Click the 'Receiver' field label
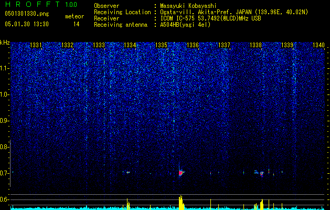This screenshot has height=210, width=330. [x=107, y=18]
